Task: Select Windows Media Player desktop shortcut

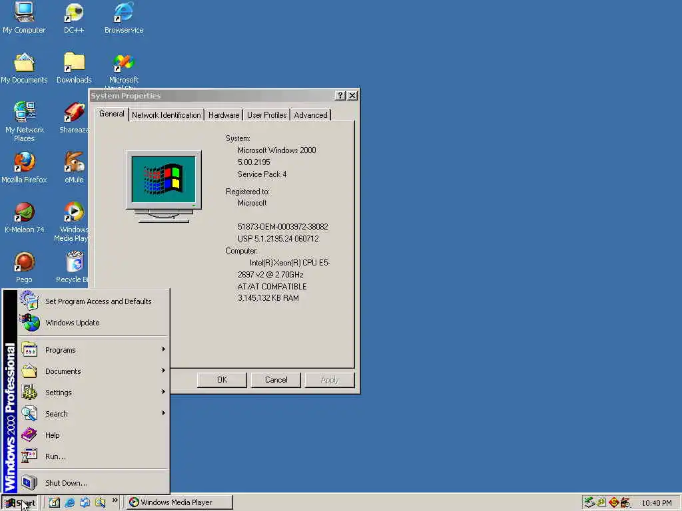Action: pyautogui.click(x=73, y=221)
